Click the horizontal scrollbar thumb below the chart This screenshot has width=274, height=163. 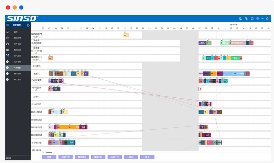(x=49, y=152)
